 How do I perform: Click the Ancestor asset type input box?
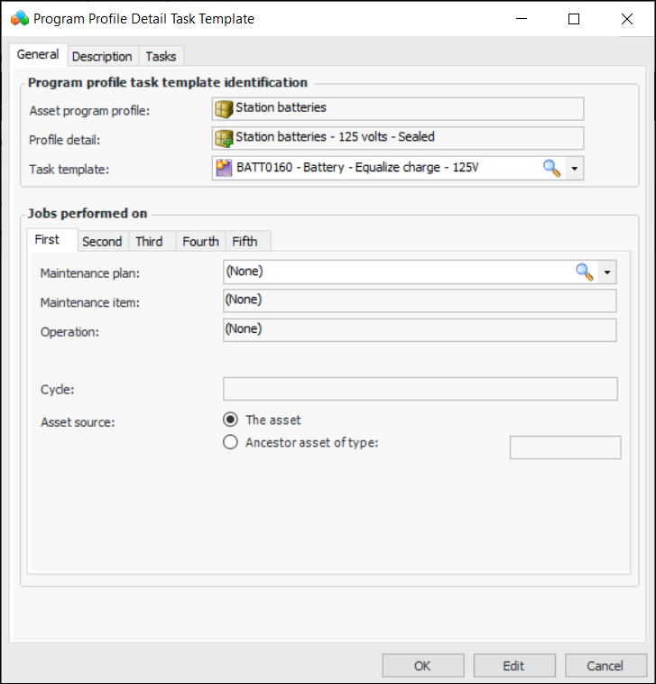pos(565,448)
